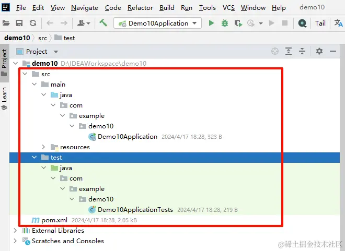Click the Tail toolbar button

coord(320,23)
